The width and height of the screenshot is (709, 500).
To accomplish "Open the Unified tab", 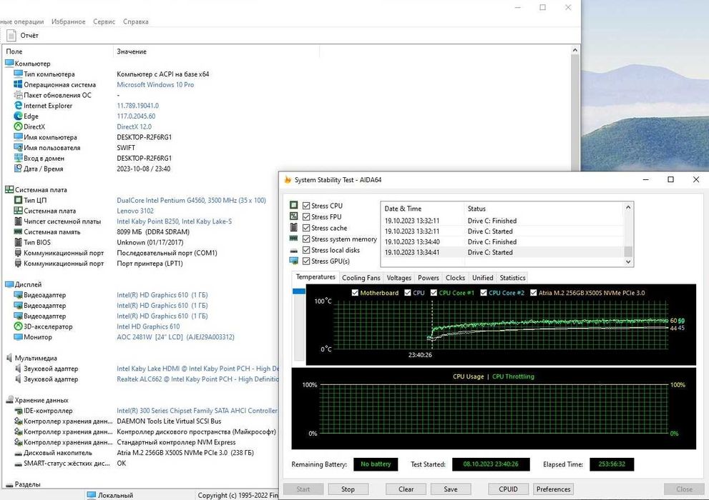I will (482, 278).
